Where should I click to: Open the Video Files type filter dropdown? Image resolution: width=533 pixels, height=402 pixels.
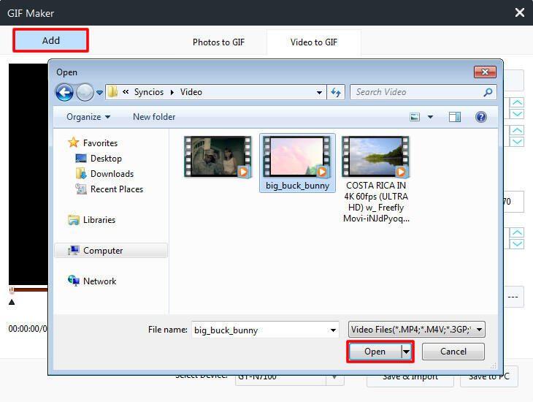coord(416,330)
